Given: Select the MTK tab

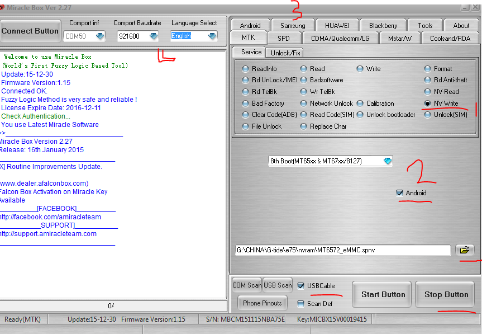Looking at the screenshot, I should pos(249,37).
